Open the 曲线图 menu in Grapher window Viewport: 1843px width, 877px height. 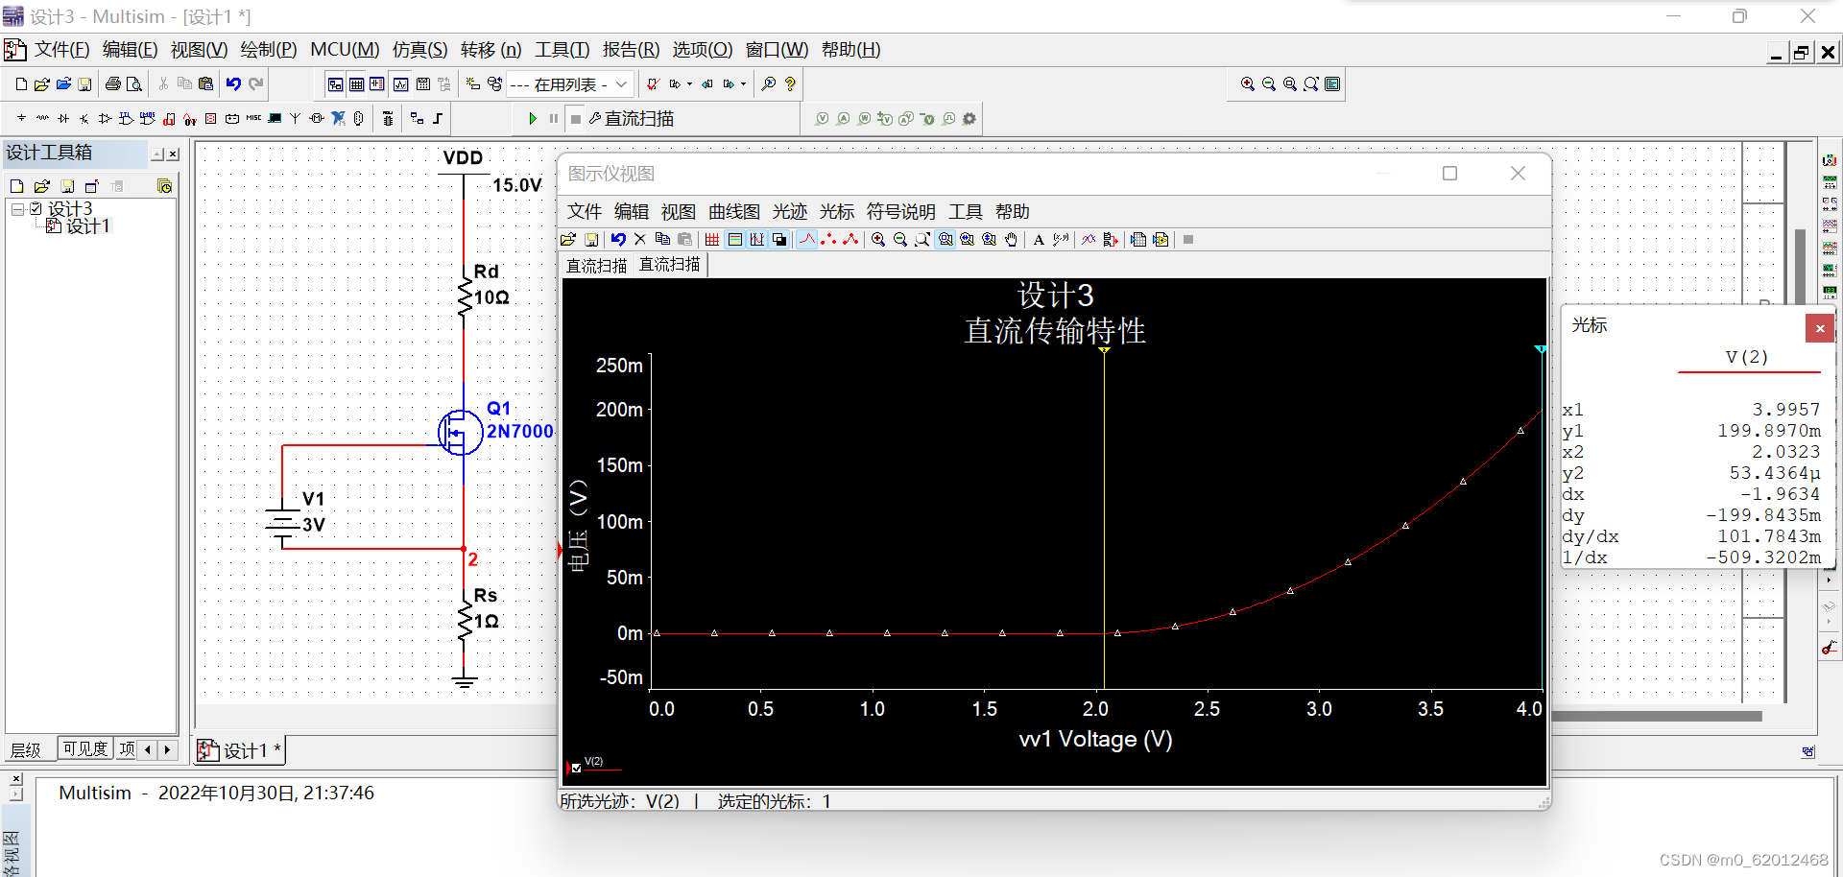click(734, 212)
